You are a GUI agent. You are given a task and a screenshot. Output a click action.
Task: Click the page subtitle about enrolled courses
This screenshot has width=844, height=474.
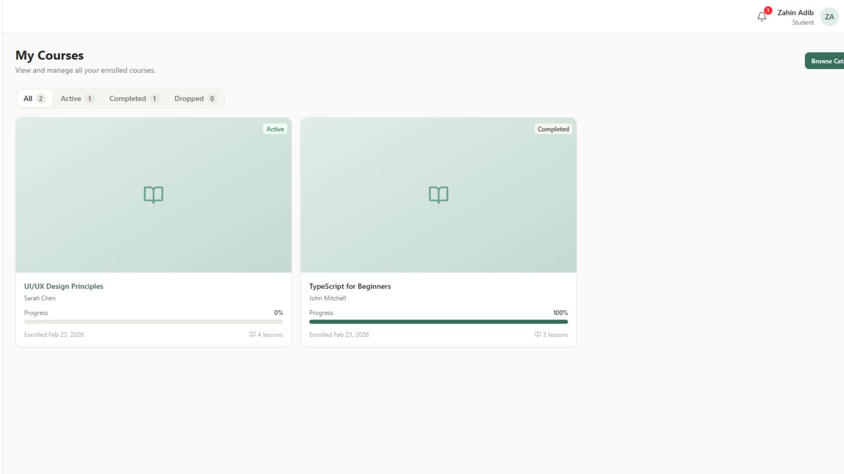click(x=85, y=70)
